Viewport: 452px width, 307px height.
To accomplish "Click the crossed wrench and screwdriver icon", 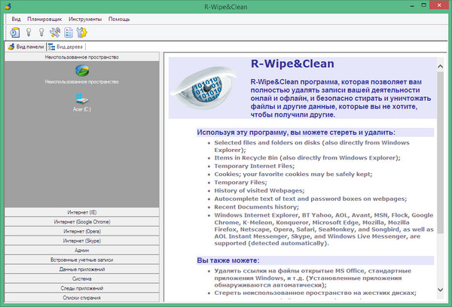I will [x=55, y=32].
